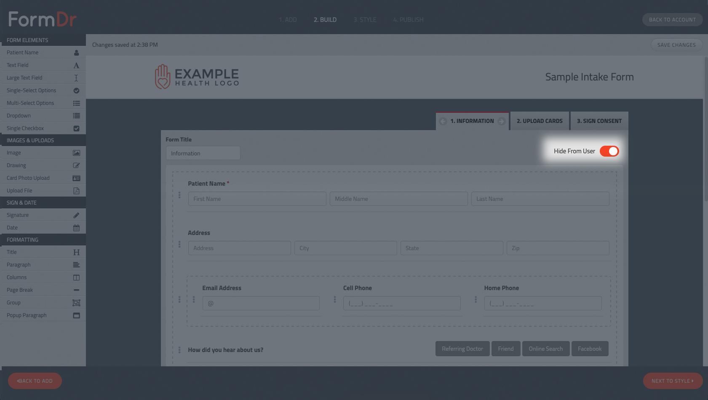
Task: Click the First Name input field
Action: [x=257, y=199]
